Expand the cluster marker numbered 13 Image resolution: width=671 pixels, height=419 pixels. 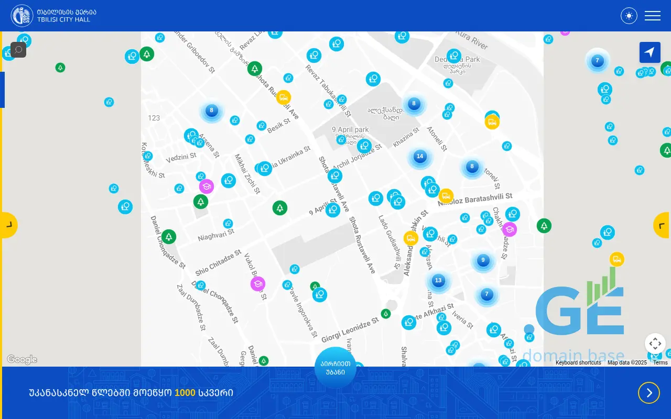point(438,280)
